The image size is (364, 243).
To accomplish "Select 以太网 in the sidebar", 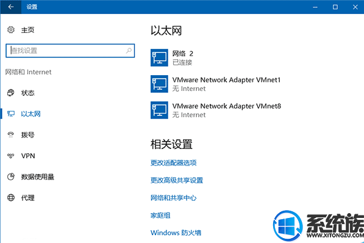I will pyautogui.click(x=30, y=114).
